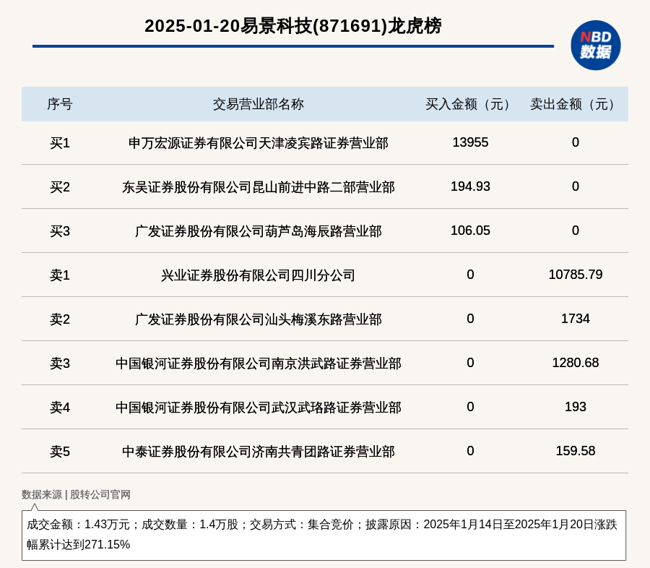Click the buy amount 13955
650x568 pixels.
coord(470,142)
